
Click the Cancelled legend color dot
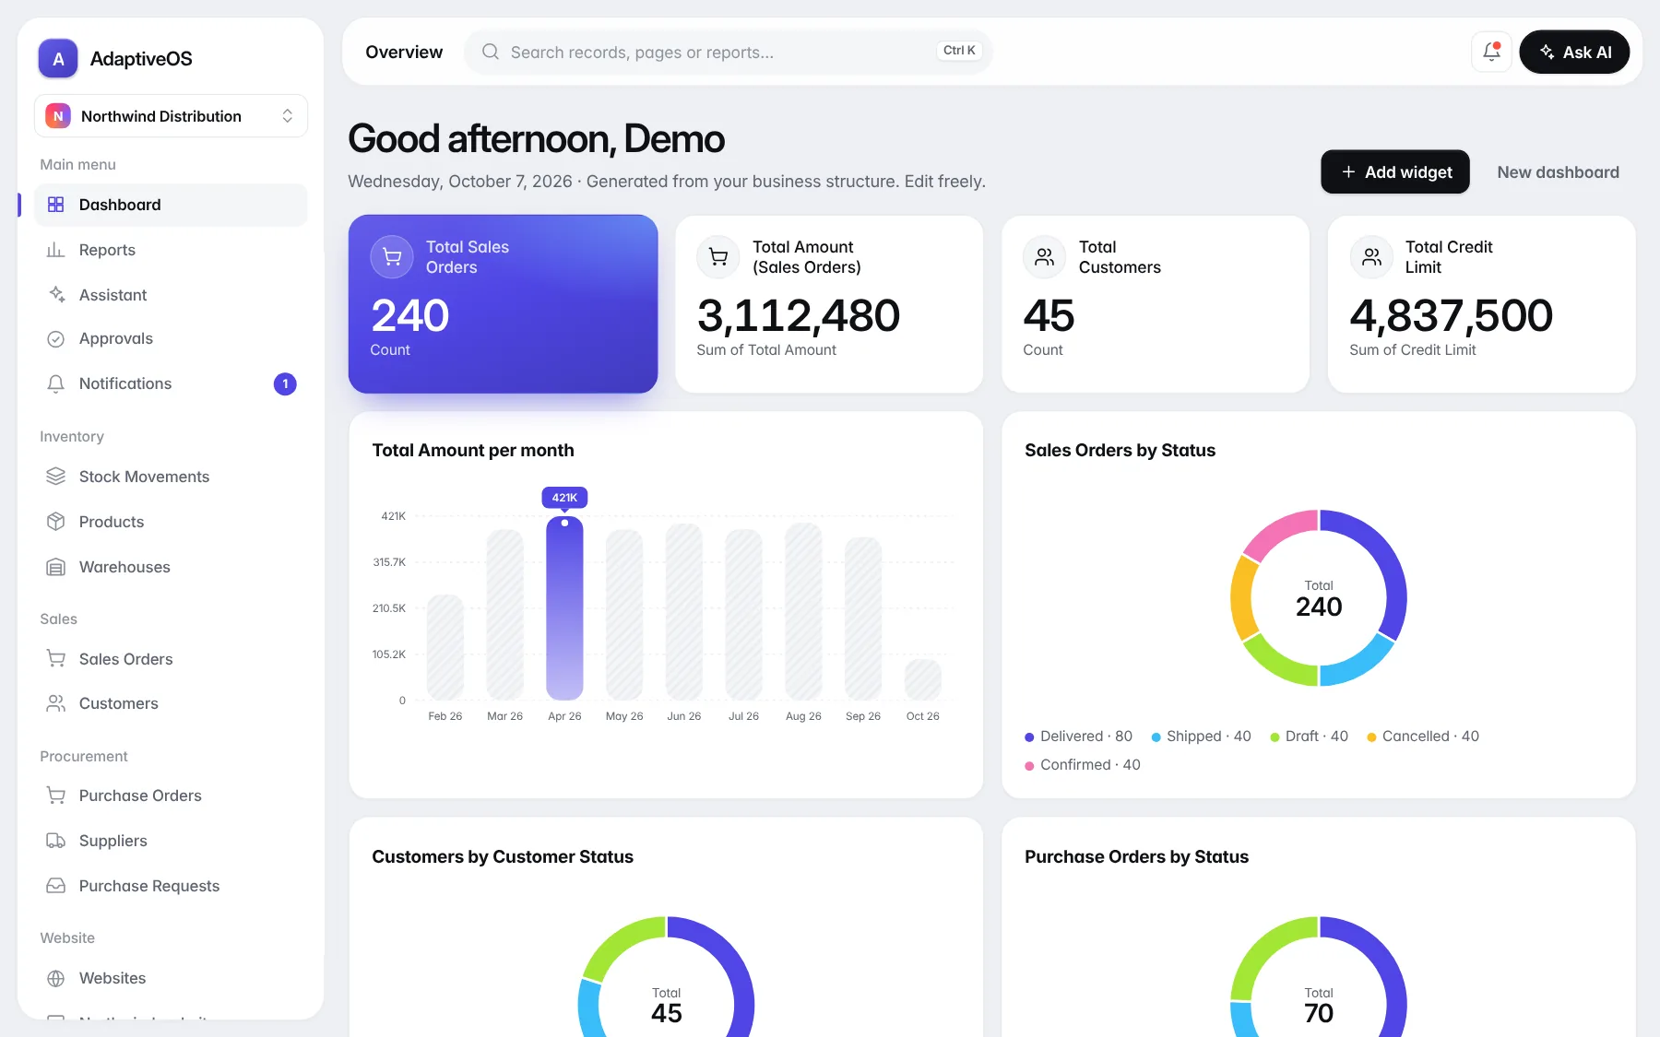1371,737
